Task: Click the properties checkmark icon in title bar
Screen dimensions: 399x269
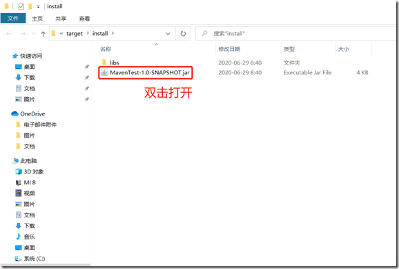Action: pyautogui.click(x=21, y=6)
